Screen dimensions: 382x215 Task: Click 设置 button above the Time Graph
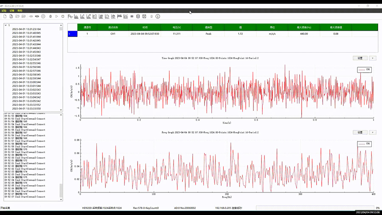tap(360, 58)
